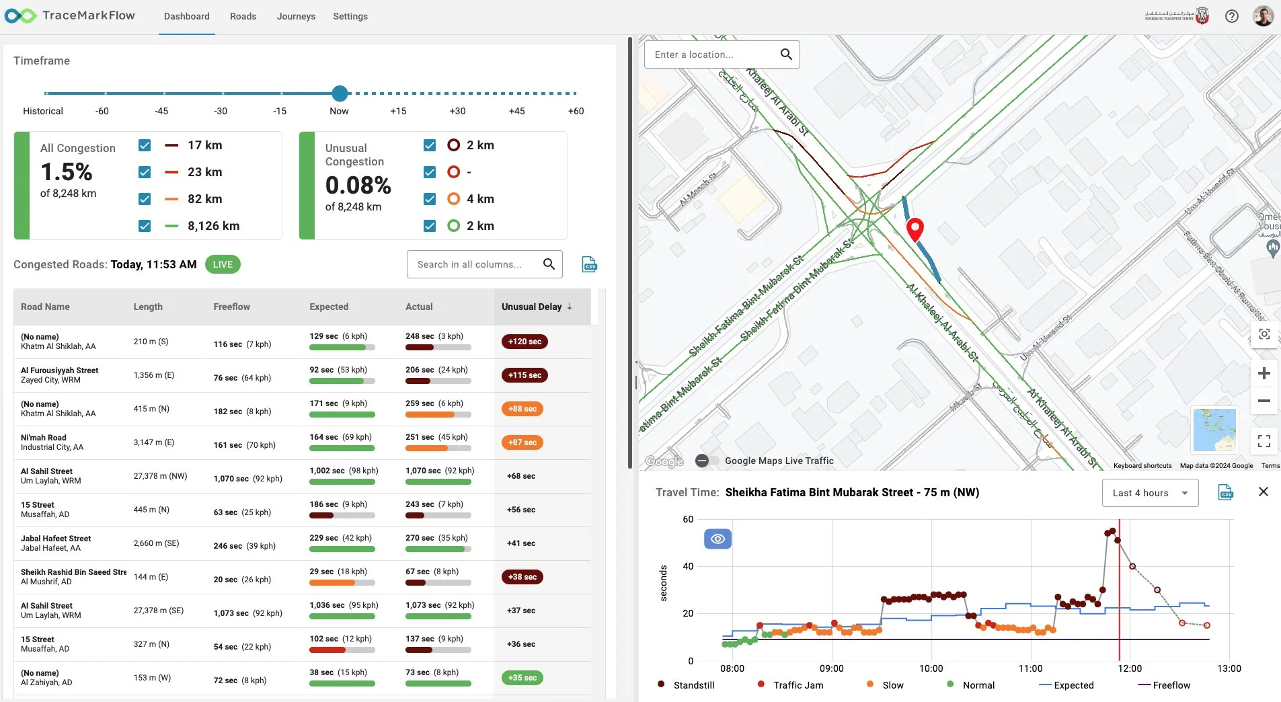Zoom in on the map with the plus icon
Image resolution: width=1281 pixels, height=702 pixels.
coord(1265,373)
